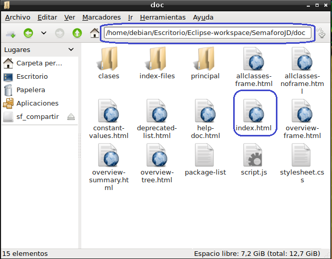332x259 pixels.
Task: Click the path address bar field
Action: click(207, 33)
